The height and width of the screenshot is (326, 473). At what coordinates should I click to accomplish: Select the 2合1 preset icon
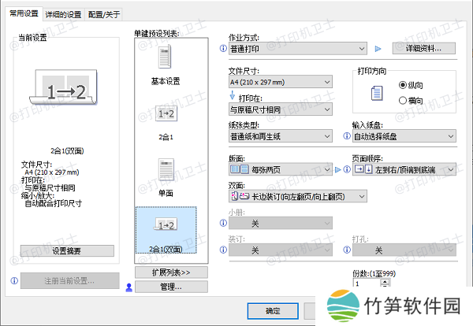[166, 115]
